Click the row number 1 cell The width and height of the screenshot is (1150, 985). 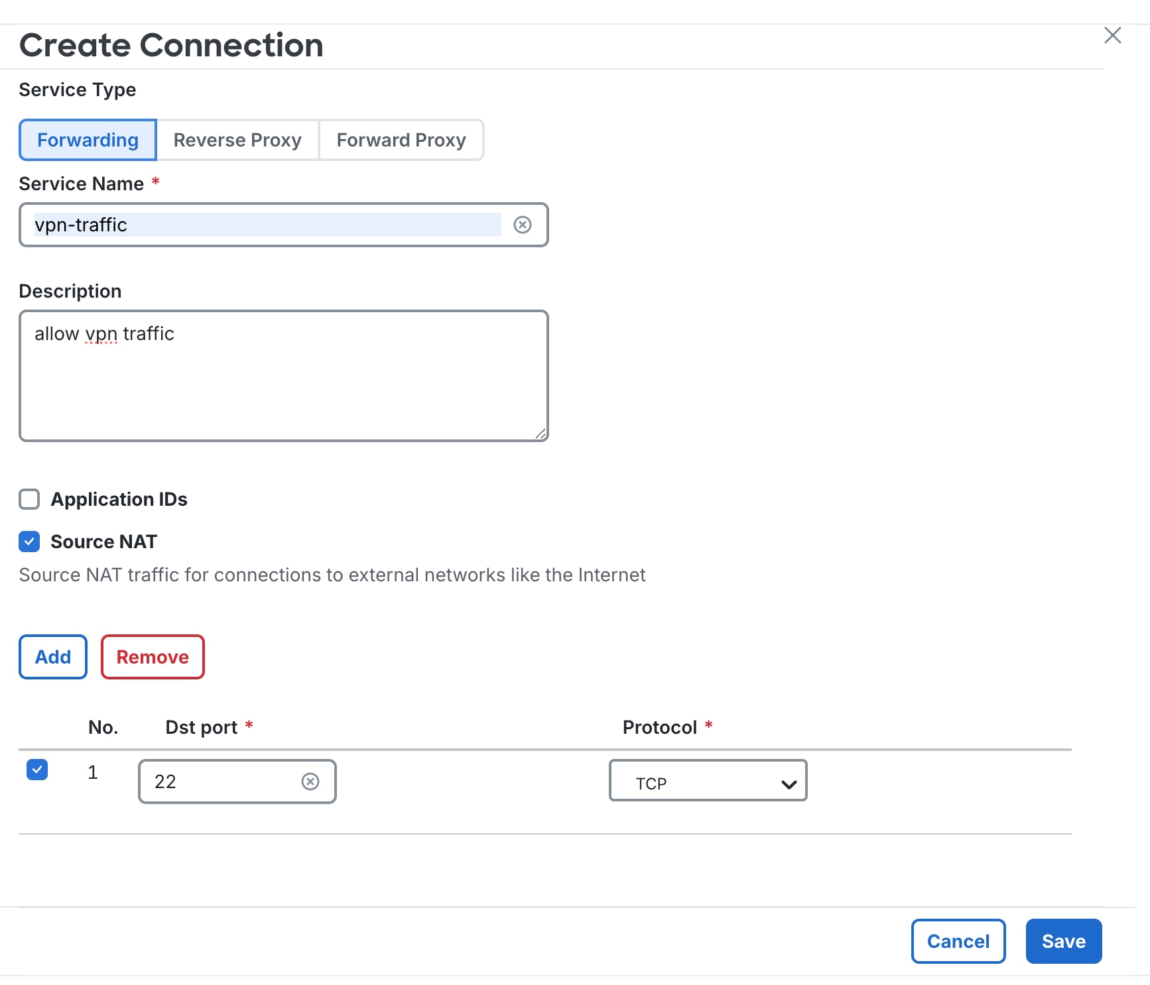pos(93,772)
